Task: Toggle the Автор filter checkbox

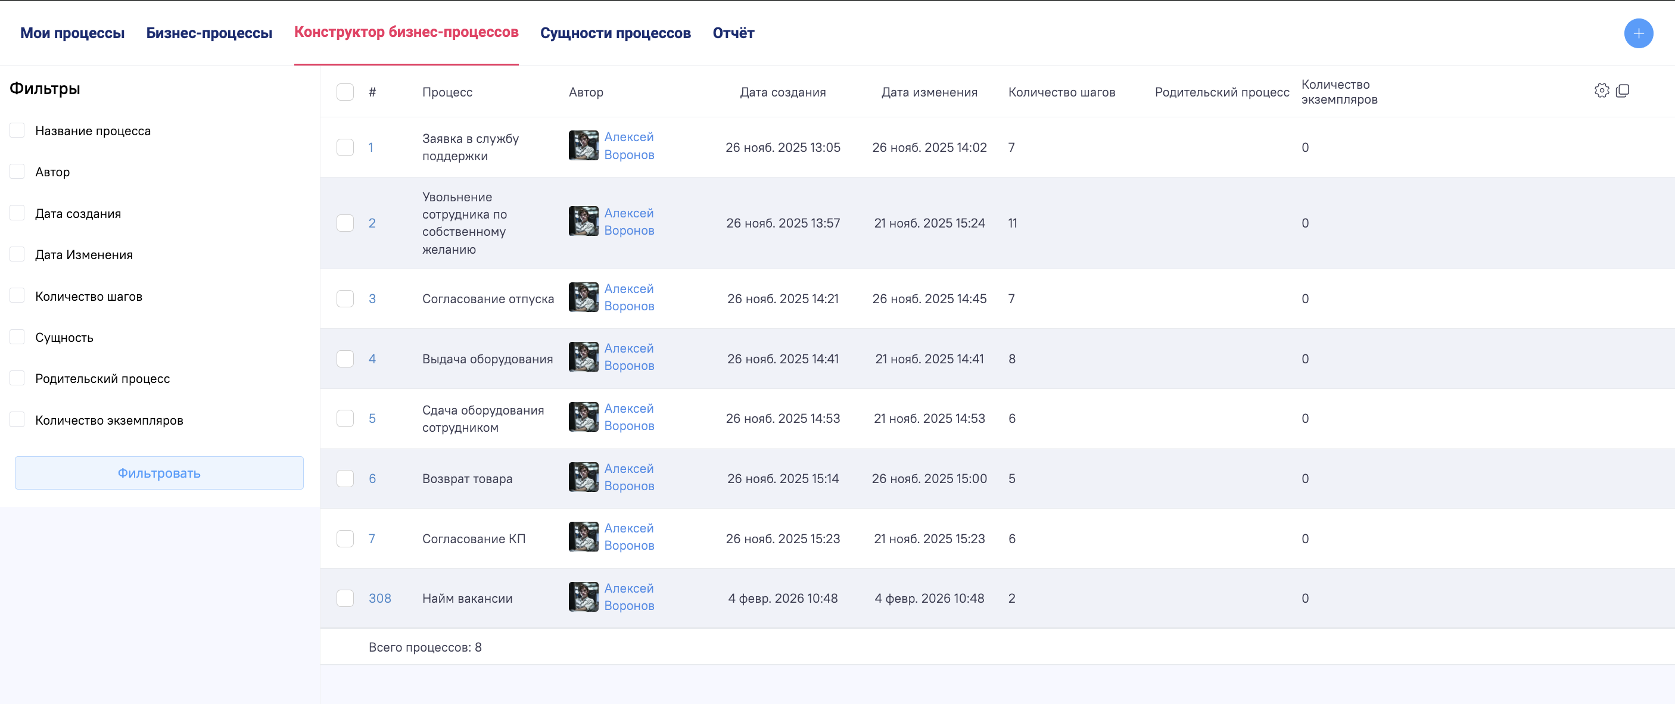Action: tap(17, 172)
